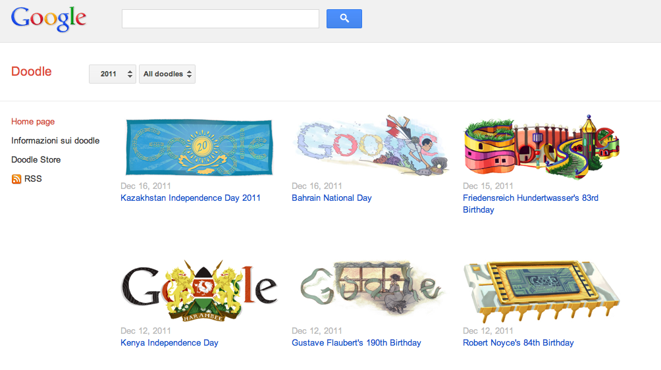
Task: Click the orange RSS feed icon
Action: tap(16, 179)
